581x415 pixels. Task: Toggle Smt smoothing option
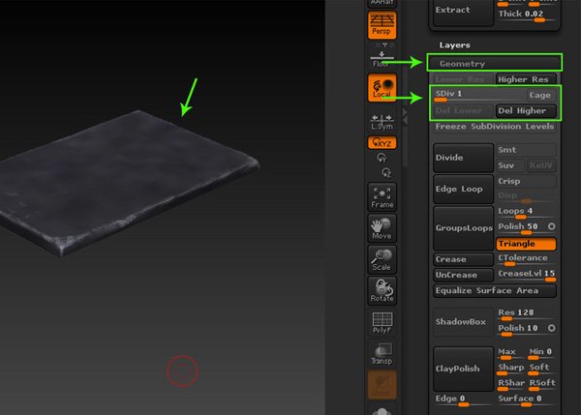[x=526, y=150]
